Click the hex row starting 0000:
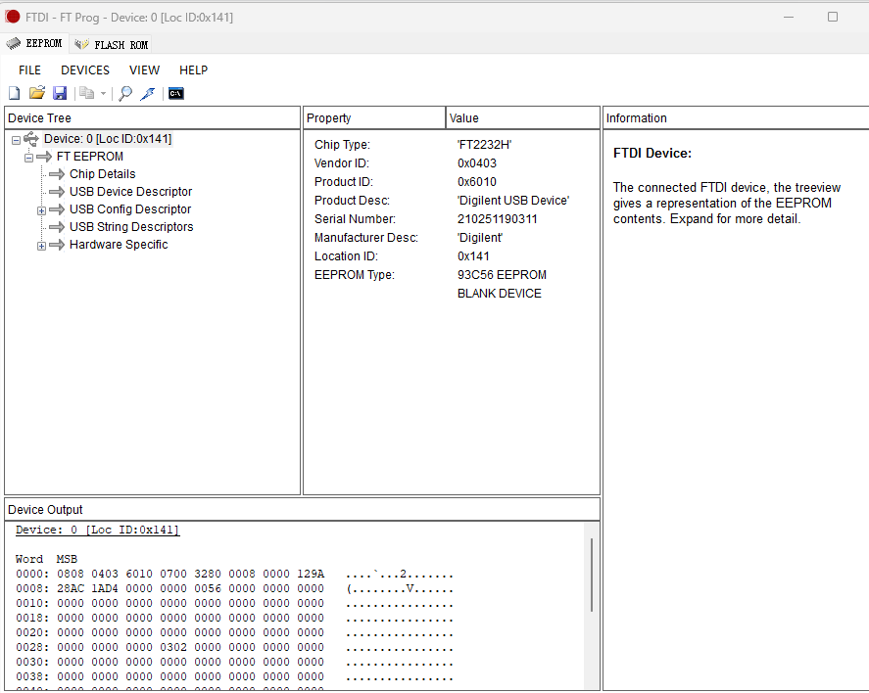This screenshot has height=693, width=869. coord(234,574)
